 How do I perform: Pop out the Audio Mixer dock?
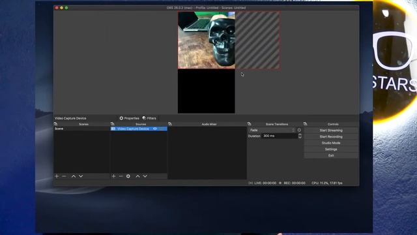pyautogui.click(x=170, y=124)
